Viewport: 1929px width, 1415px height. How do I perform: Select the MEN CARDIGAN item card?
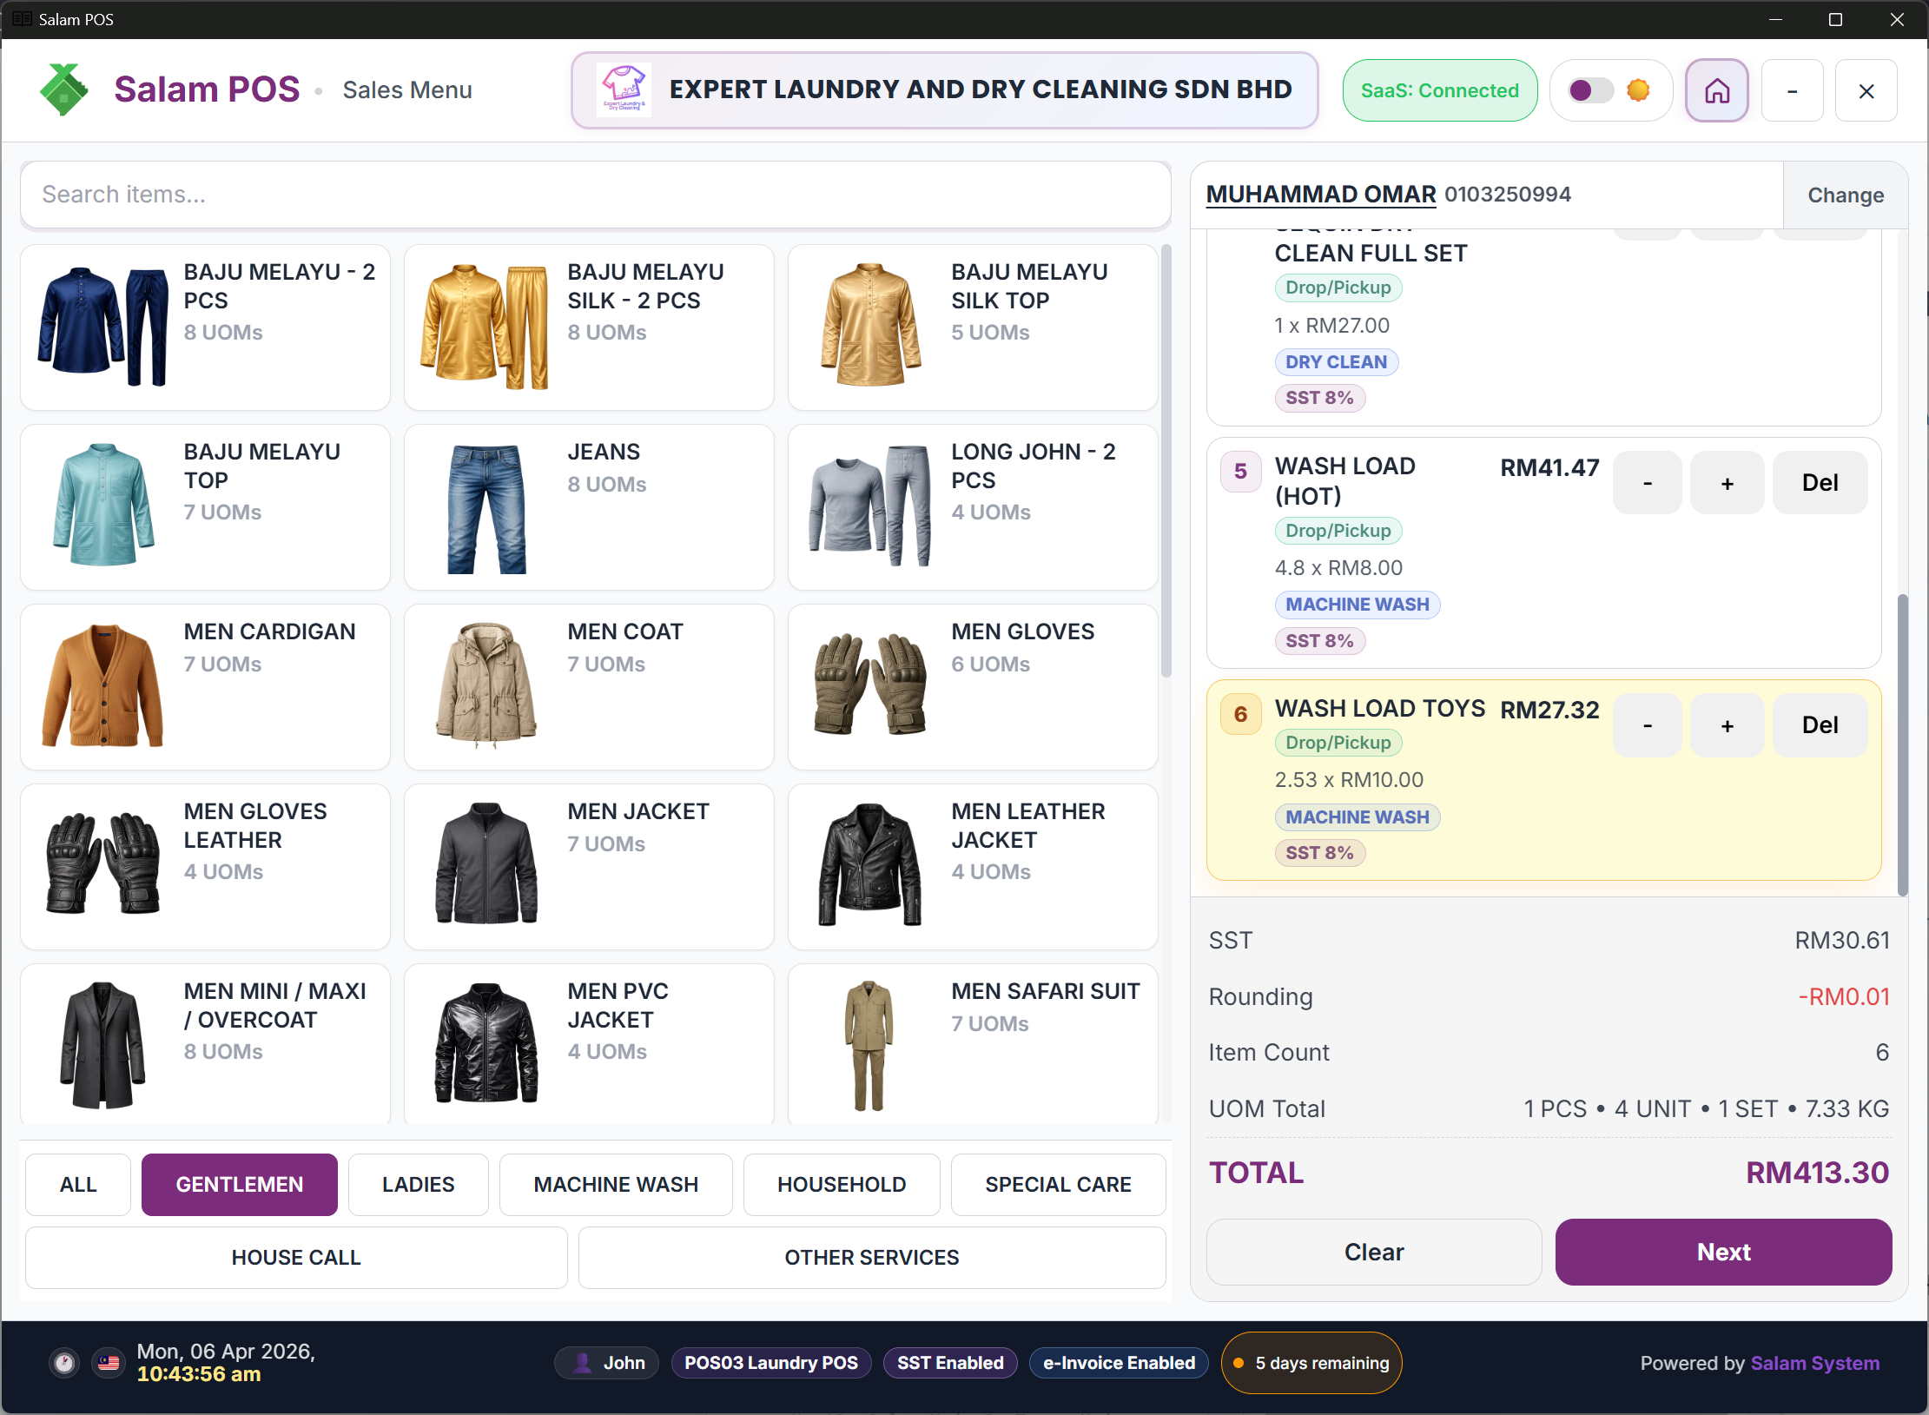[x=206, y=687]
